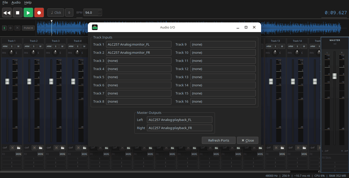Rewind to start with the rewind button
The height and width of the screenshot is (178, 349).
click(x=7, y=12)
